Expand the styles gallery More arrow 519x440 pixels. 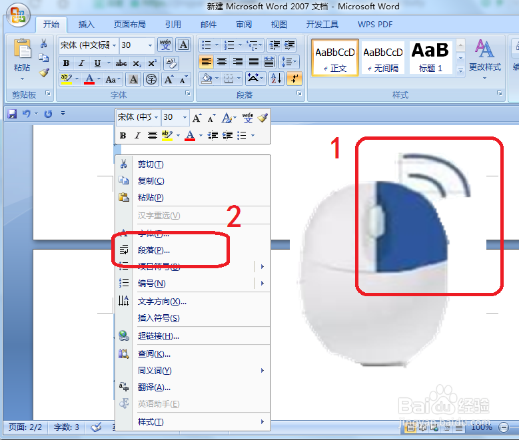(x=460, y=71)
